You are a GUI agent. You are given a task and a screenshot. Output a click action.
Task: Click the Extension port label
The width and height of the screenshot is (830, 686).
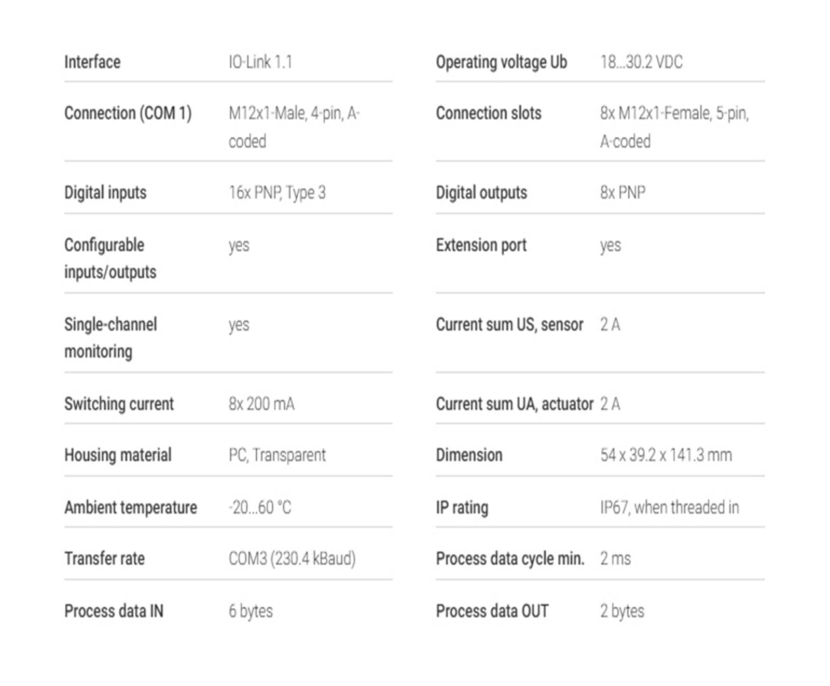pos(481,245)
